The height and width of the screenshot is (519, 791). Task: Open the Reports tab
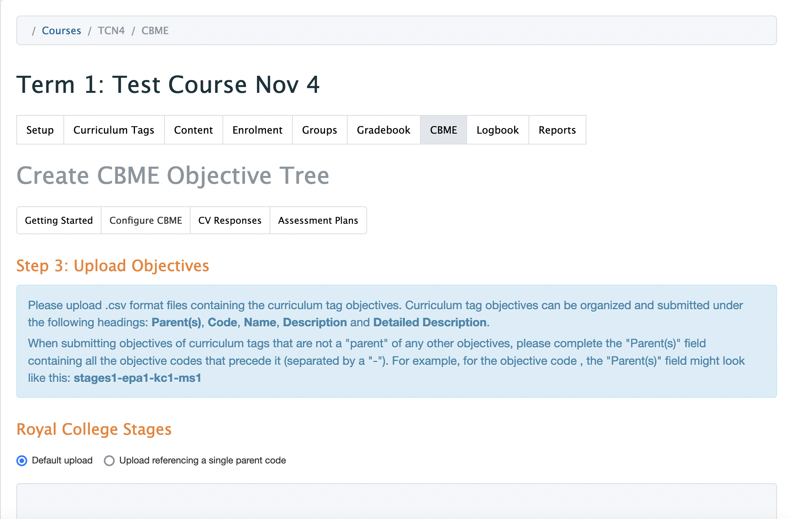pos(557,130)
